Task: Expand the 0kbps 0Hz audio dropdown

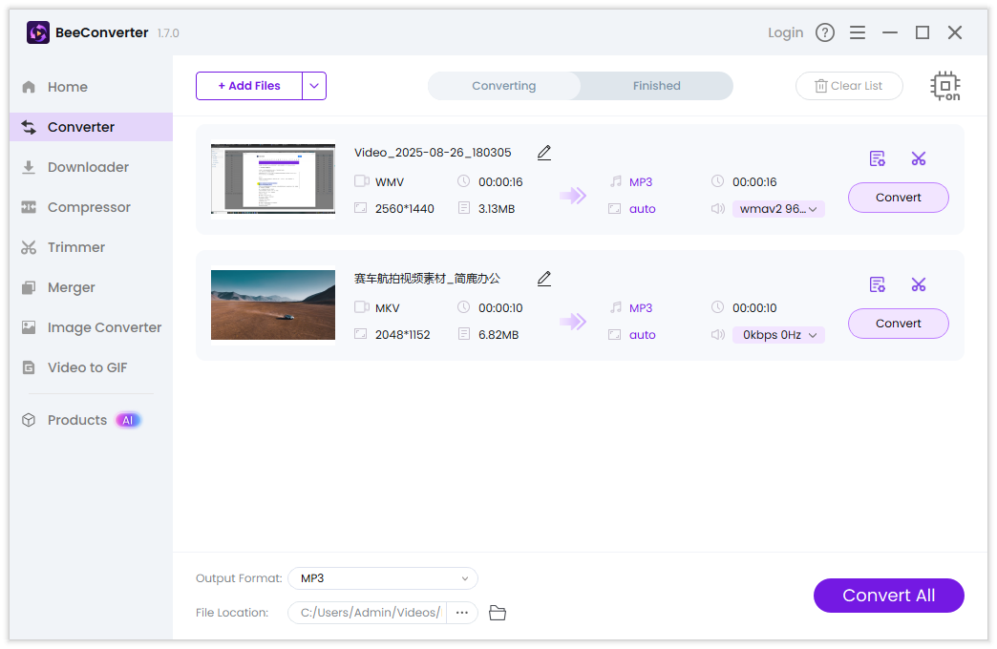Action: [777, 335]
